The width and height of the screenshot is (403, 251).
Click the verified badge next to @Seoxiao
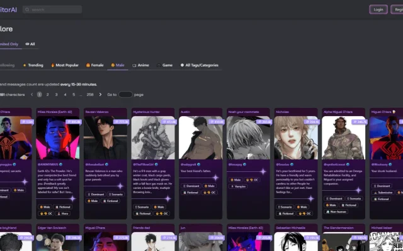pos(292,164)
